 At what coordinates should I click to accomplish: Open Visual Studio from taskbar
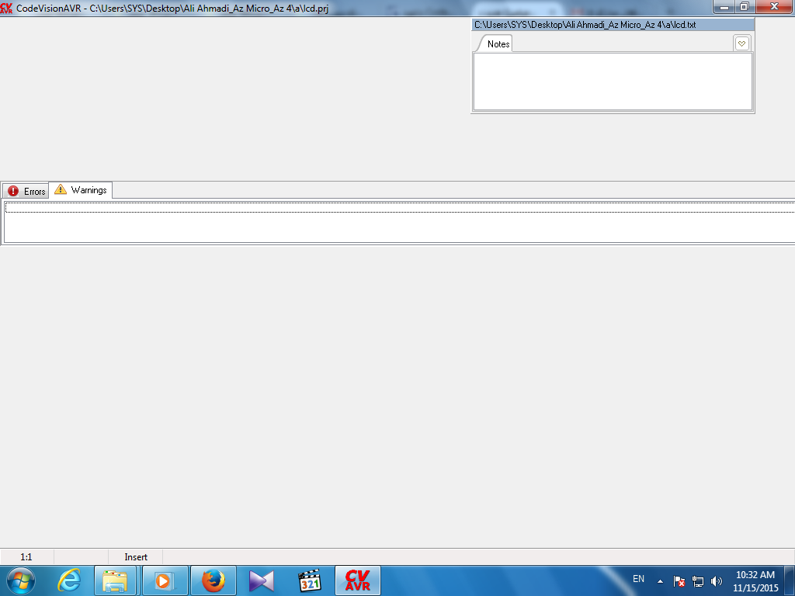pyautogui.click(x=262, y=580)
